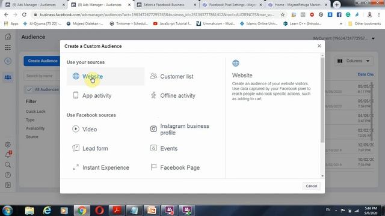Cancel the Create a Custom Audience dialog

pyautogui.click(x=312, y=186)
